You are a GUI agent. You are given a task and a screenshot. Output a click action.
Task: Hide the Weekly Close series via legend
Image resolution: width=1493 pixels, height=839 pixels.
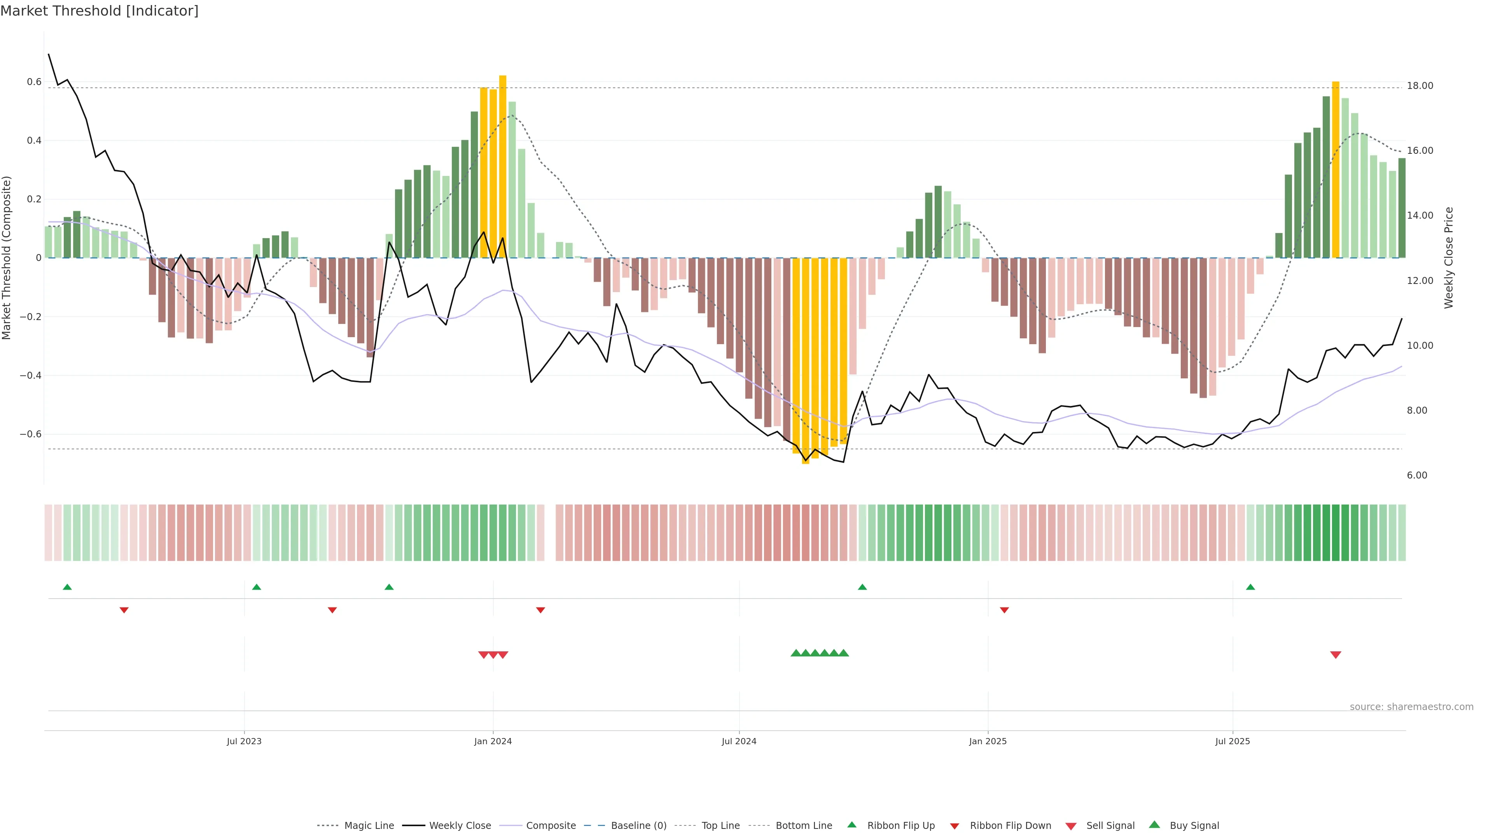[460, 826]
